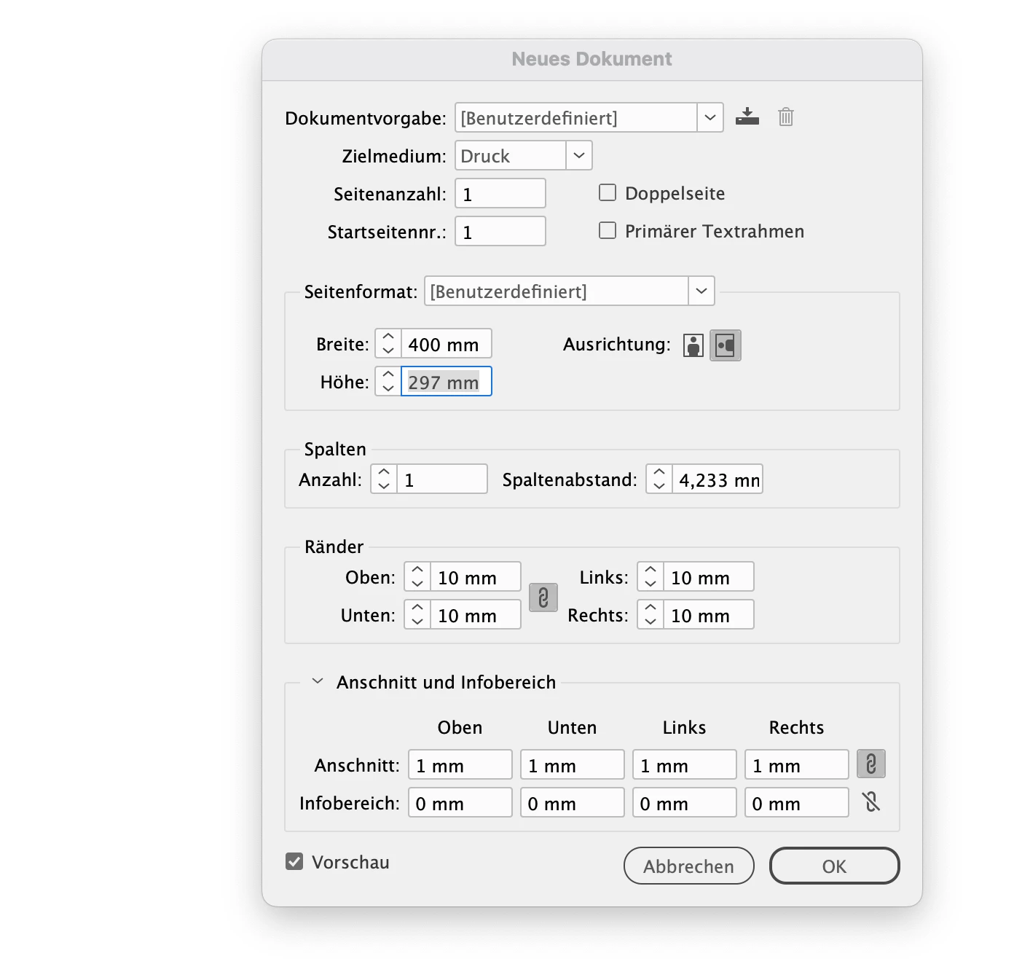Click Infobereich Rechts 0 mm field

pyautogui.click(x=797, y=802)
